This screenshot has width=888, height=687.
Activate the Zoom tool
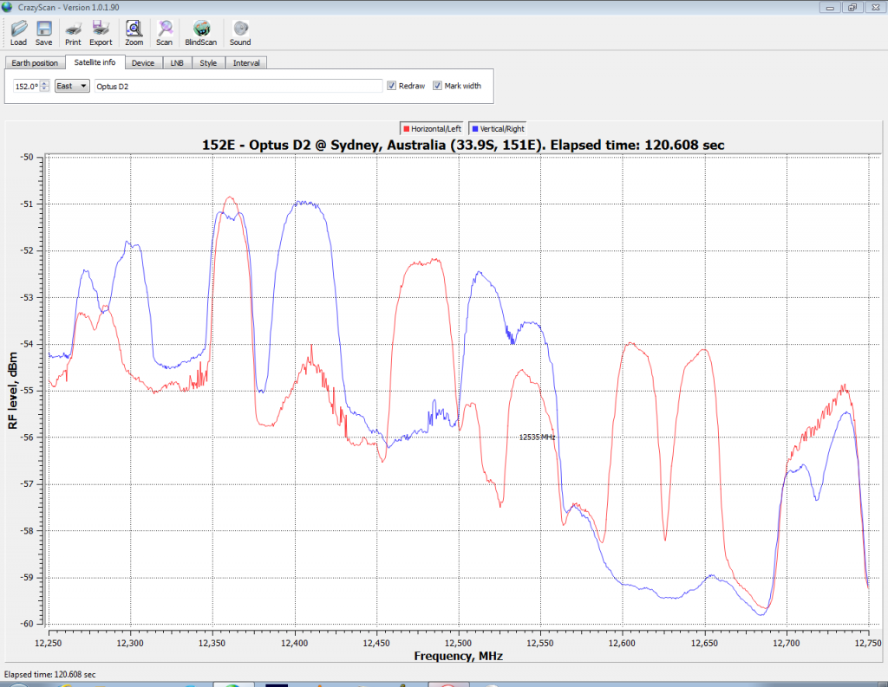pyautogui.click(x=134, y=33)
